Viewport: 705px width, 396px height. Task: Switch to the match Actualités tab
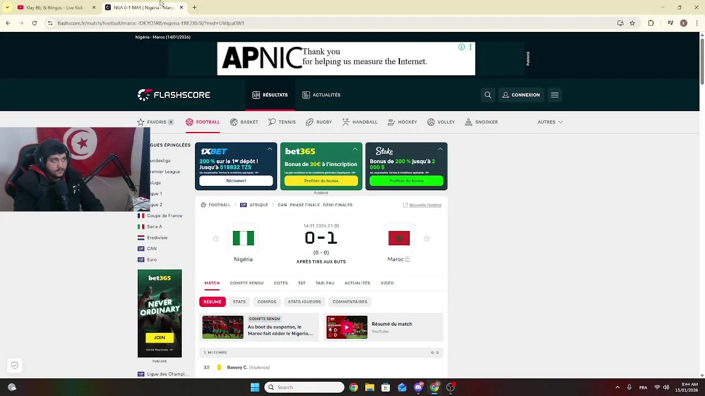click(x=357, y=283)
